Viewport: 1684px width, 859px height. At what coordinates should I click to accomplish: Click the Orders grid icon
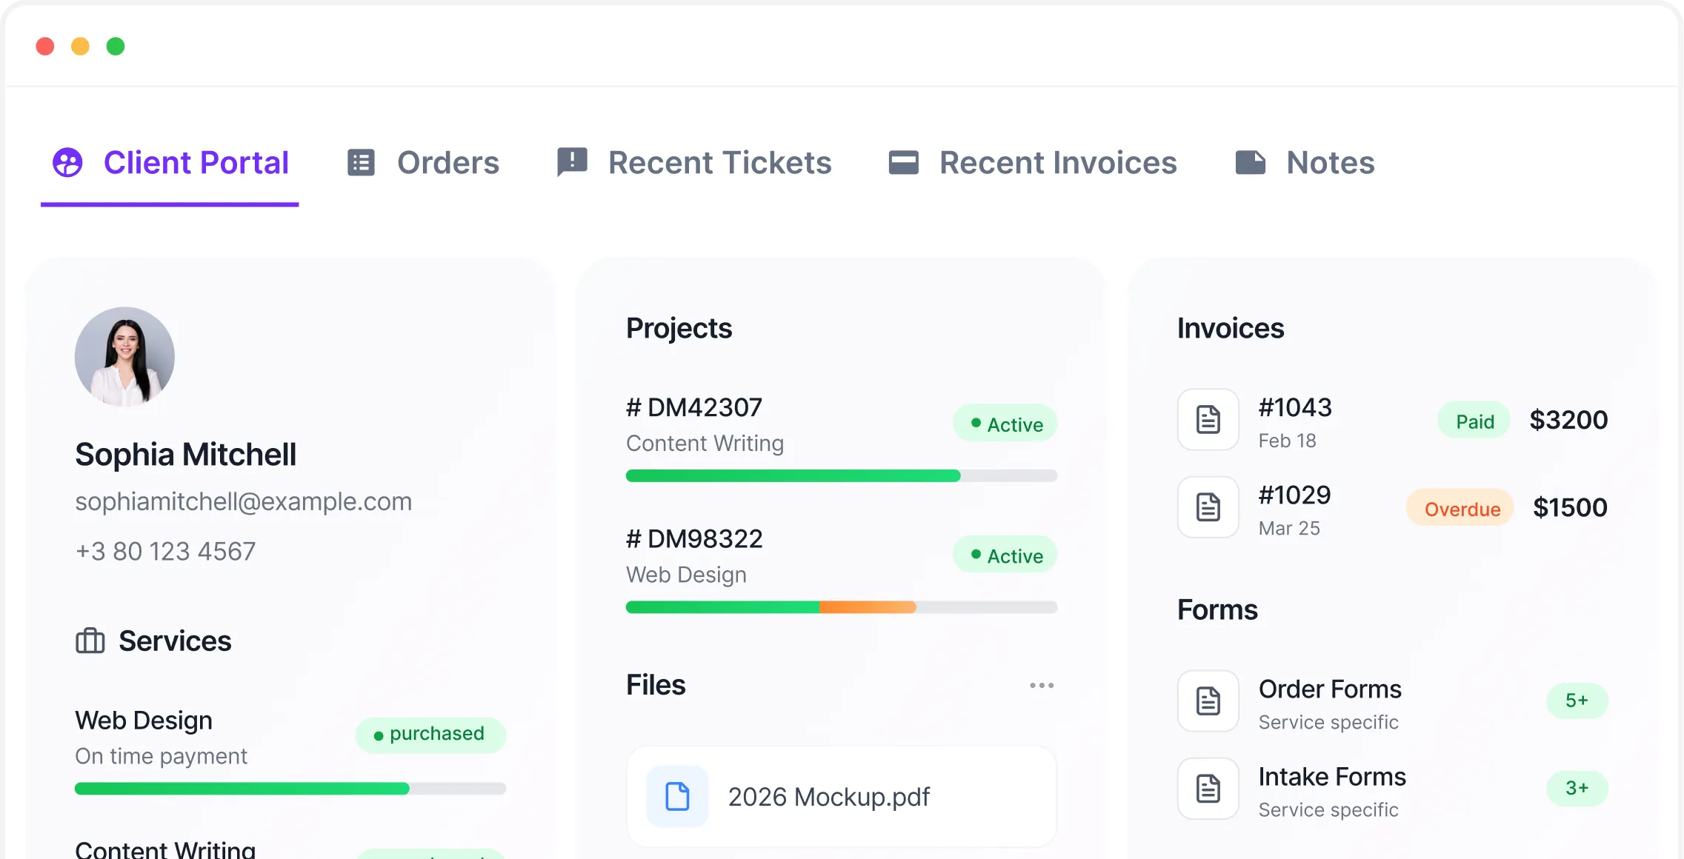coord(361,162)
